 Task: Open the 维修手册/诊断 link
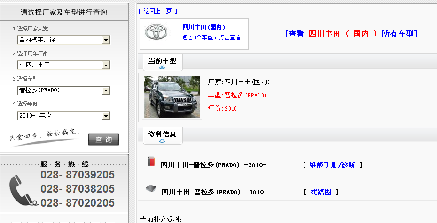332,165
